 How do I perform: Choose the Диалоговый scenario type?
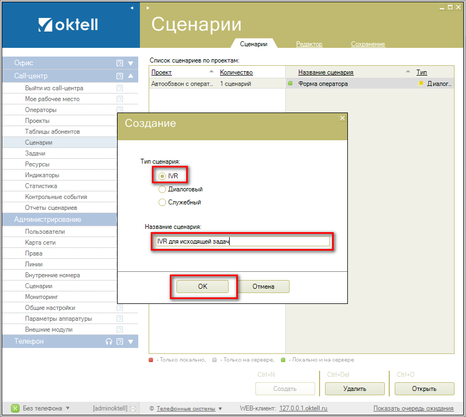click(x=162, y=189)
